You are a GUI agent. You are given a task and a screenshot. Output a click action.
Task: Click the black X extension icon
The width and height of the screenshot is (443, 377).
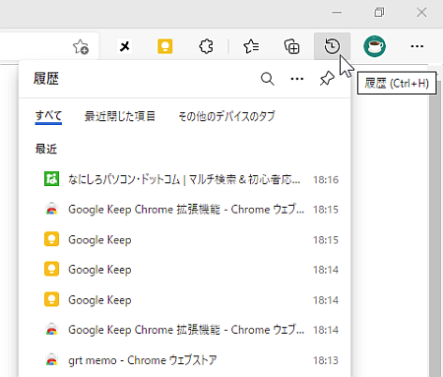[125, 46]
